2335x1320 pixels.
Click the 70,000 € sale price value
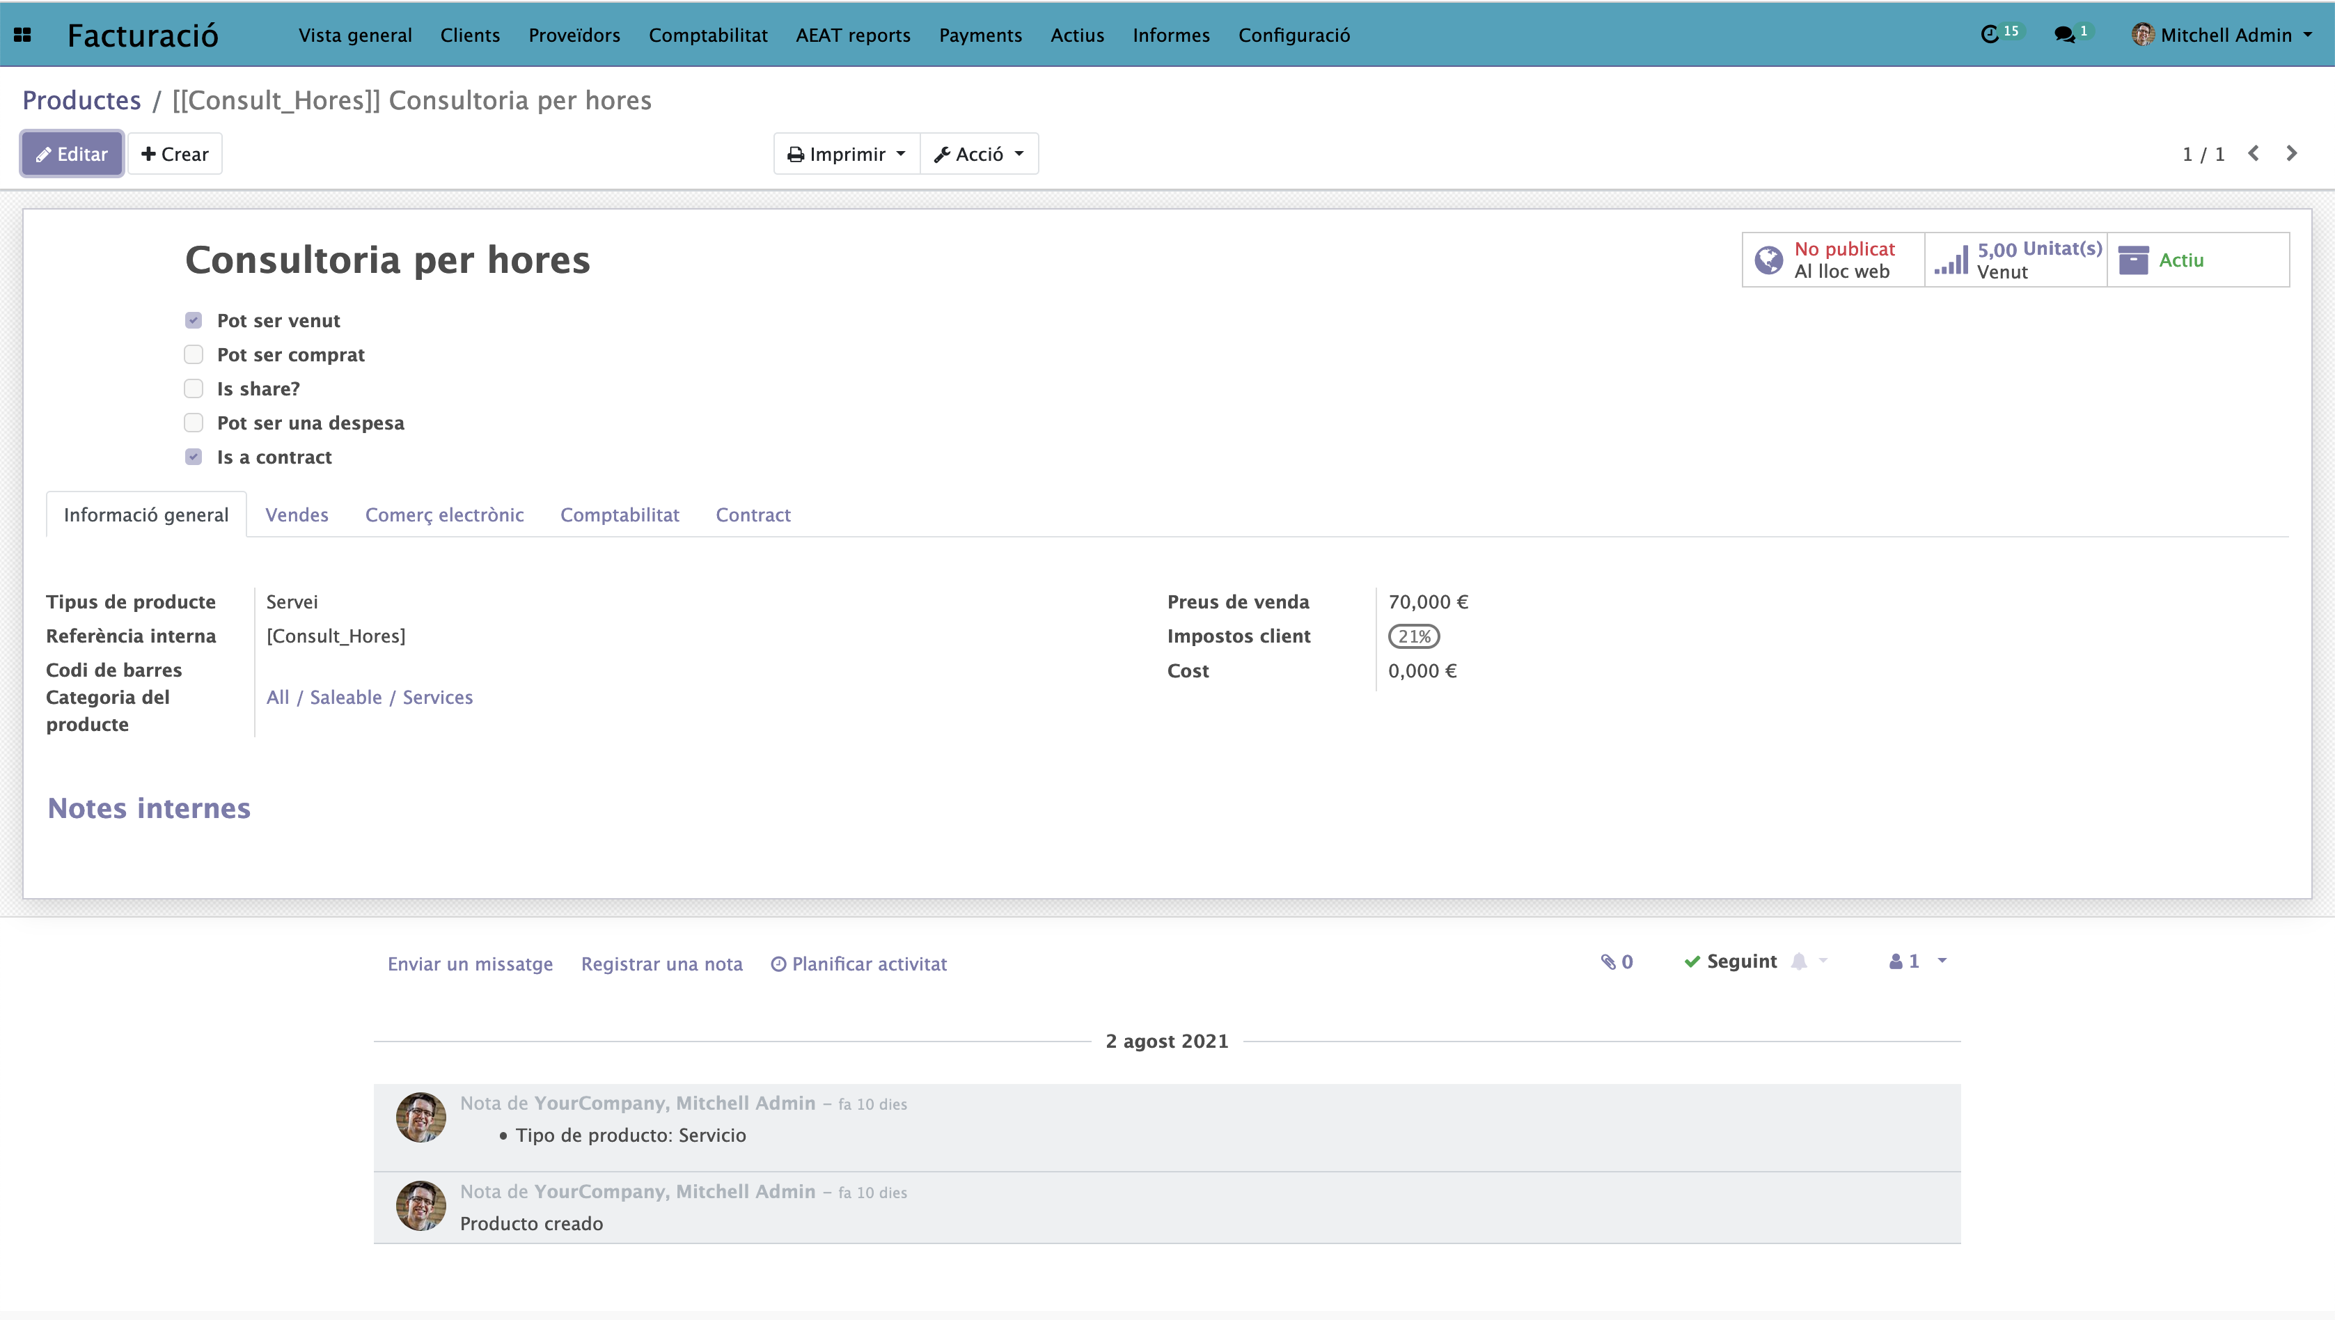coord(1428,602)
